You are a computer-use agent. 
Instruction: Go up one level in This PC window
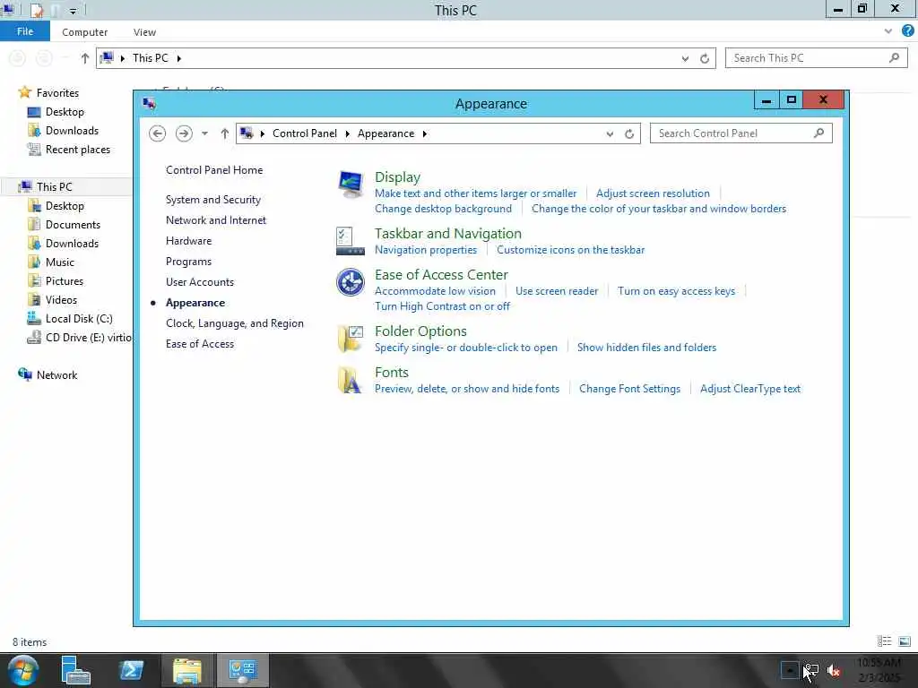coord(85,58)
